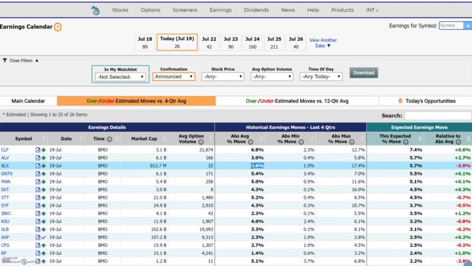Viewport: 472px width, 266px height.
Task: Open the GNTX symbol link
Action: point(7,174)
